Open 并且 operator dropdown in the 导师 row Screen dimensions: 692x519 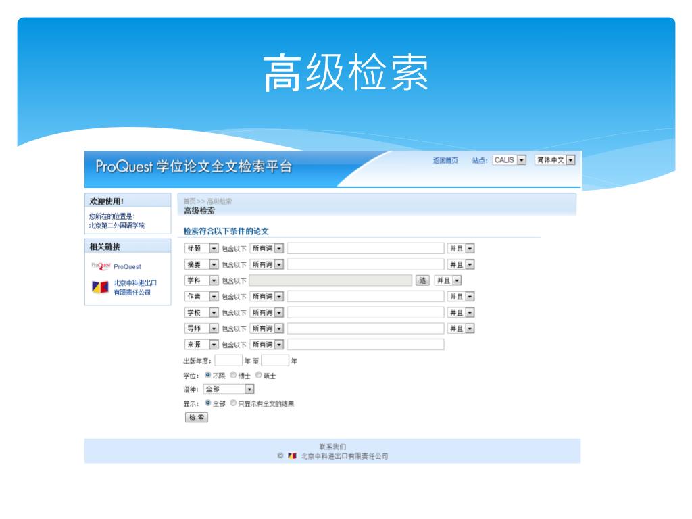click(461, 328)
